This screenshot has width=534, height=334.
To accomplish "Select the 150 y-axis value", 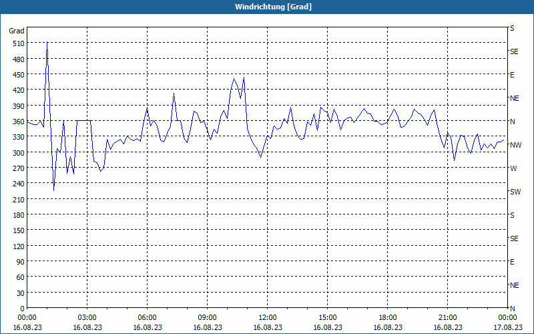I will [19, 230].
